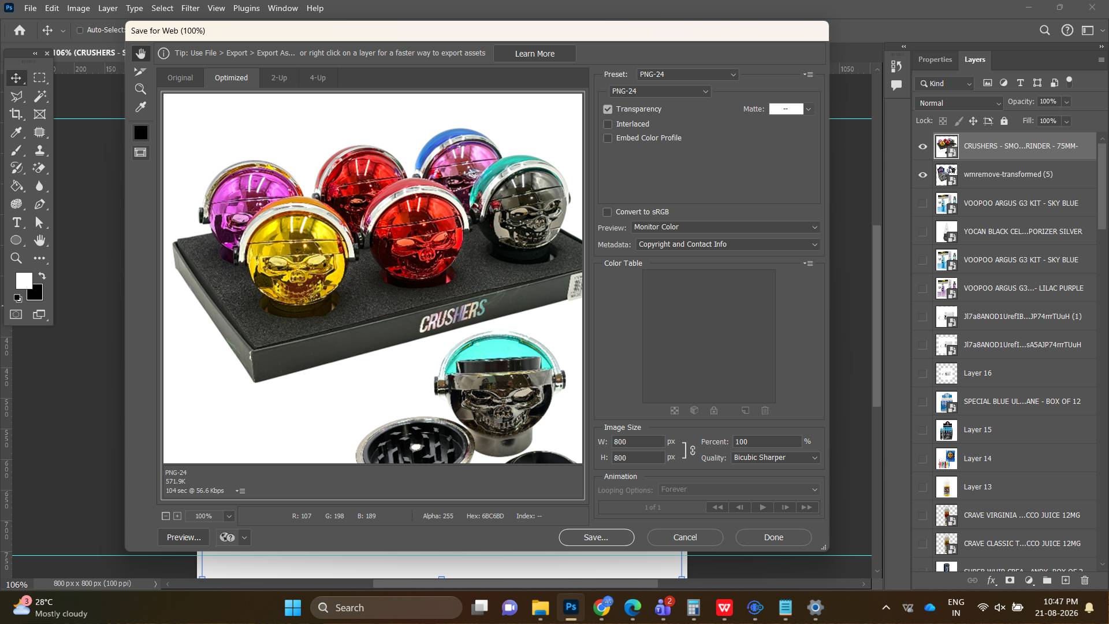Click the black eyedropper color swatch
This screenshot has height=624, width=1109.
pos(140,133)
